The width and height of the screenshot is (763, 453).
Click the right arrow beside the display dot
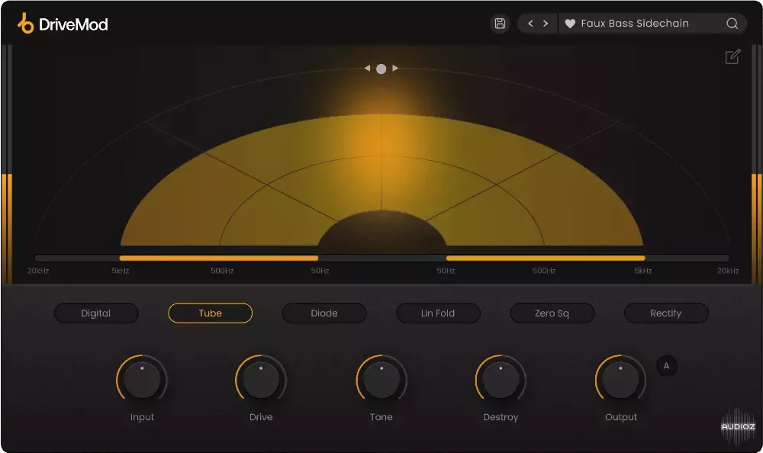[395, 68]
